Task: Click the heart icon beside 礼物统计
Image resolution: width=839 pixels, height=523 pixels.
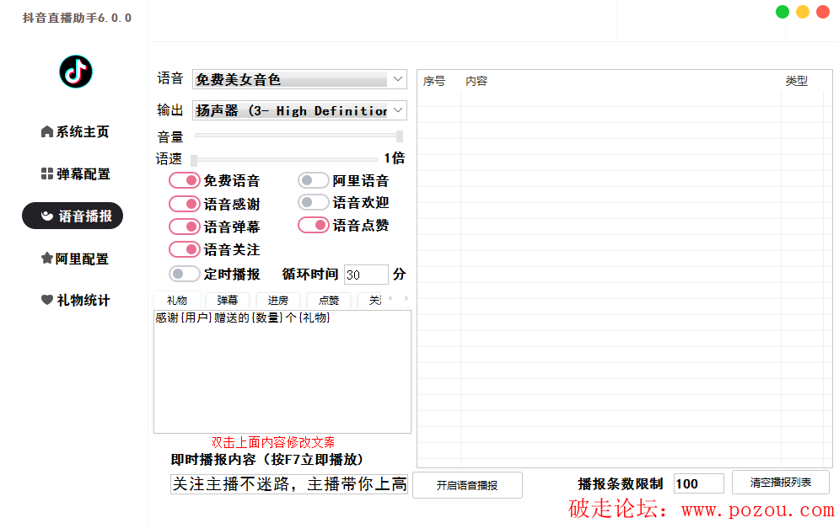Action: coord(47,300)
